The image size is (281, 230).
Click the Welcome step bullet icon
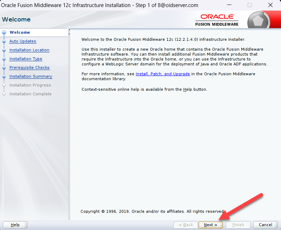4,32
